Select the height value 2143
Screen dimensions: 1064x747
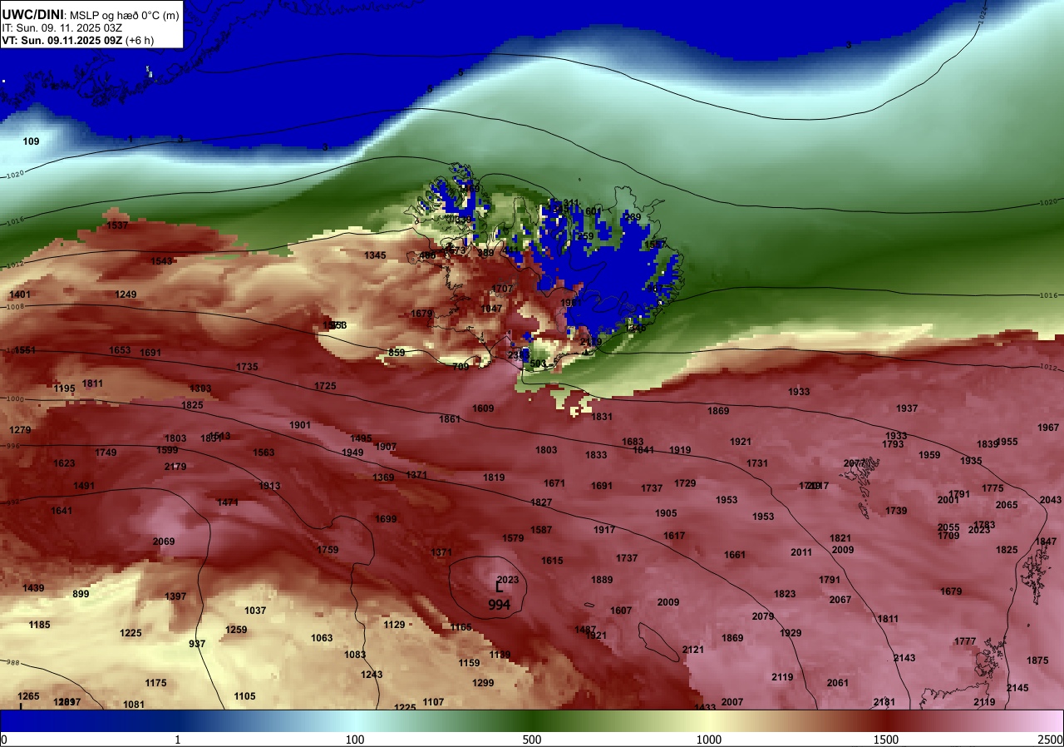[x=904, y=658]
